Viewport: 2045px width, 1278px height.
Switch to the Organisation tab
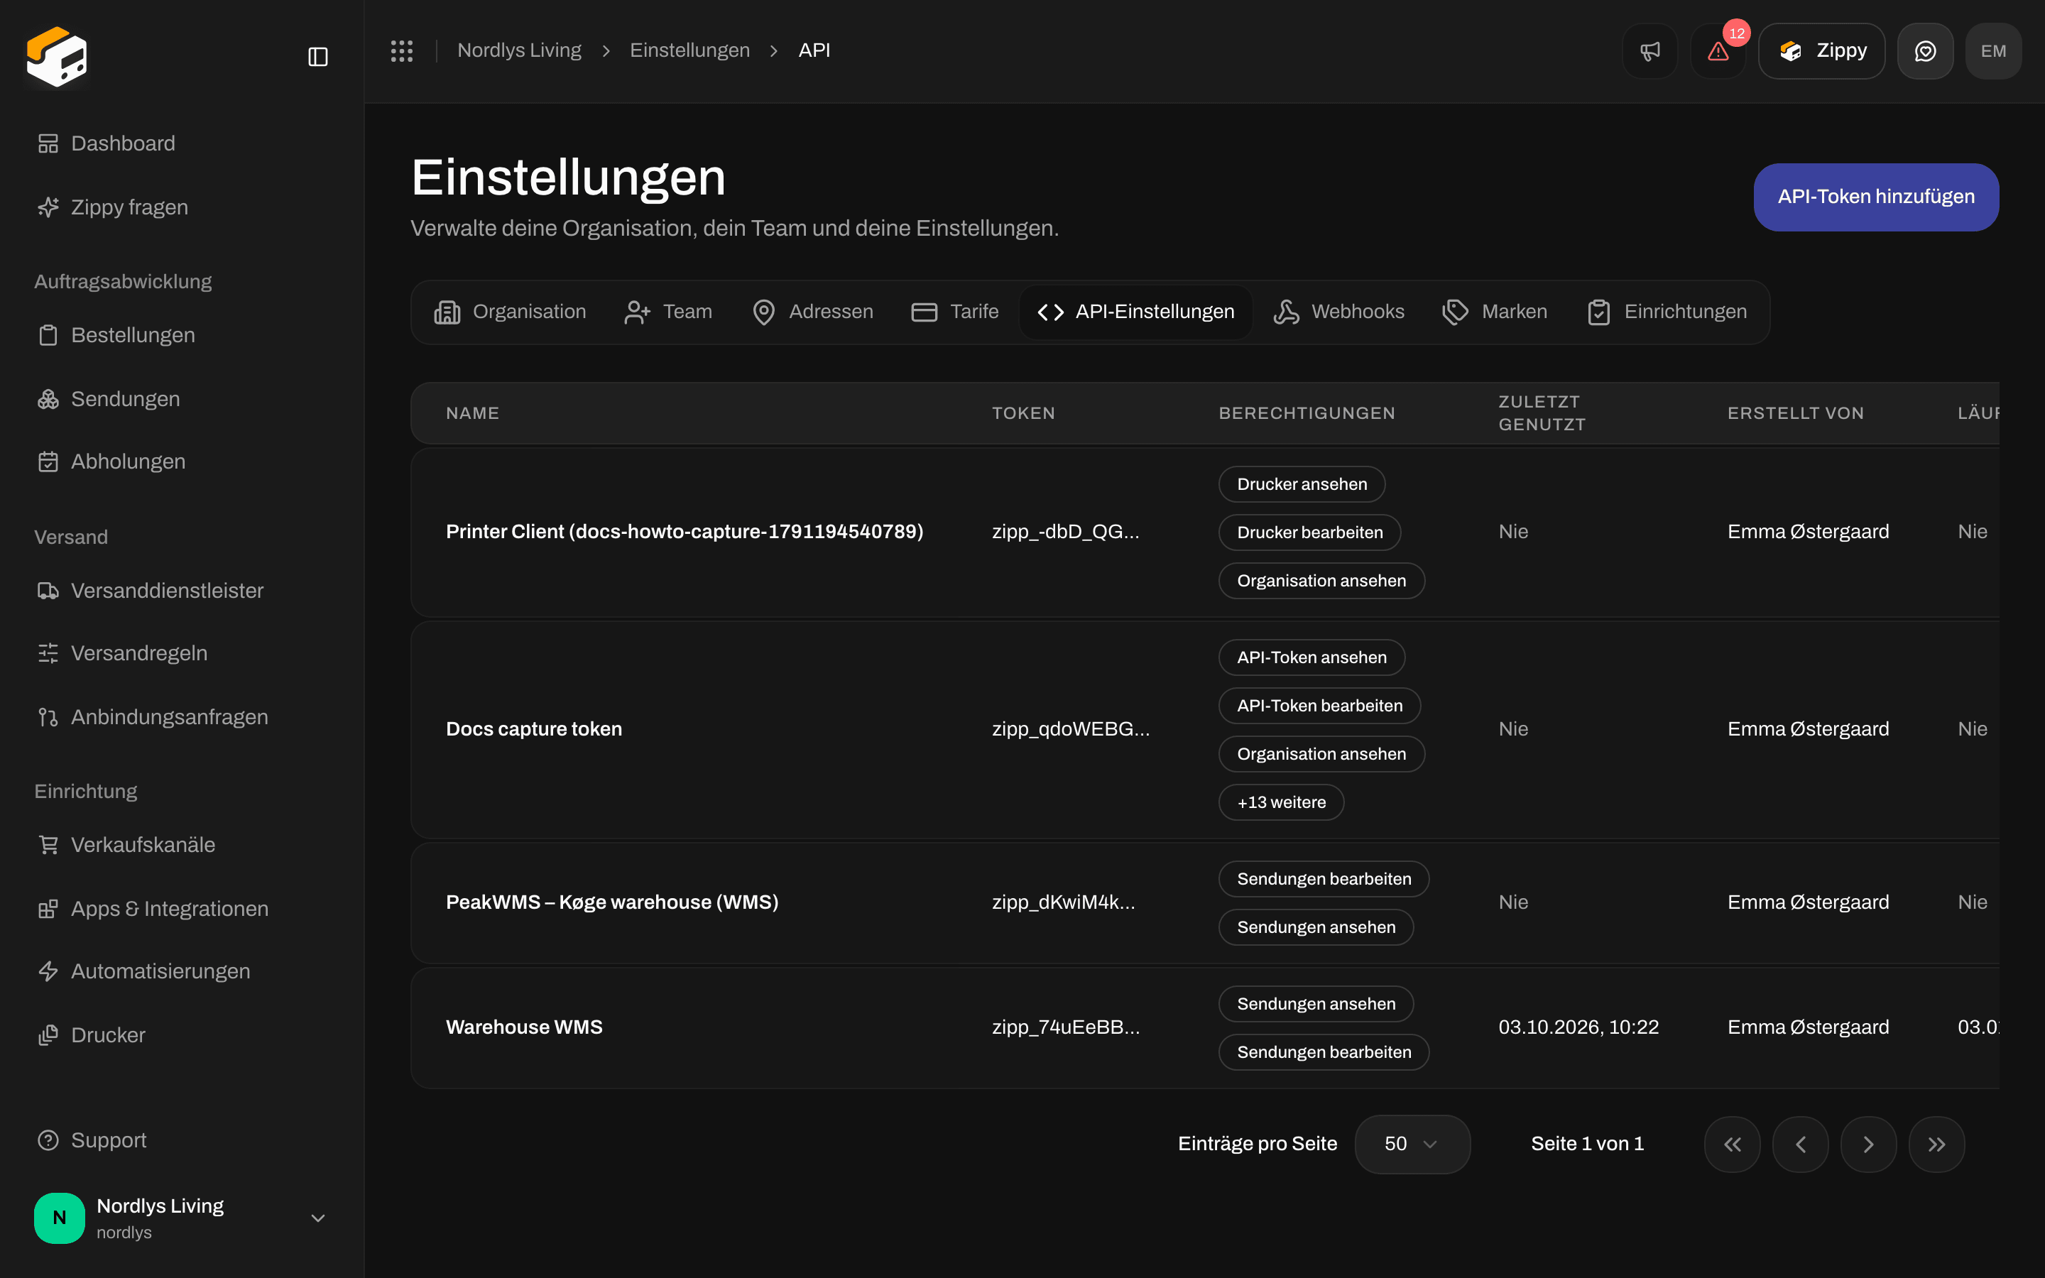[x=510, y=312]
